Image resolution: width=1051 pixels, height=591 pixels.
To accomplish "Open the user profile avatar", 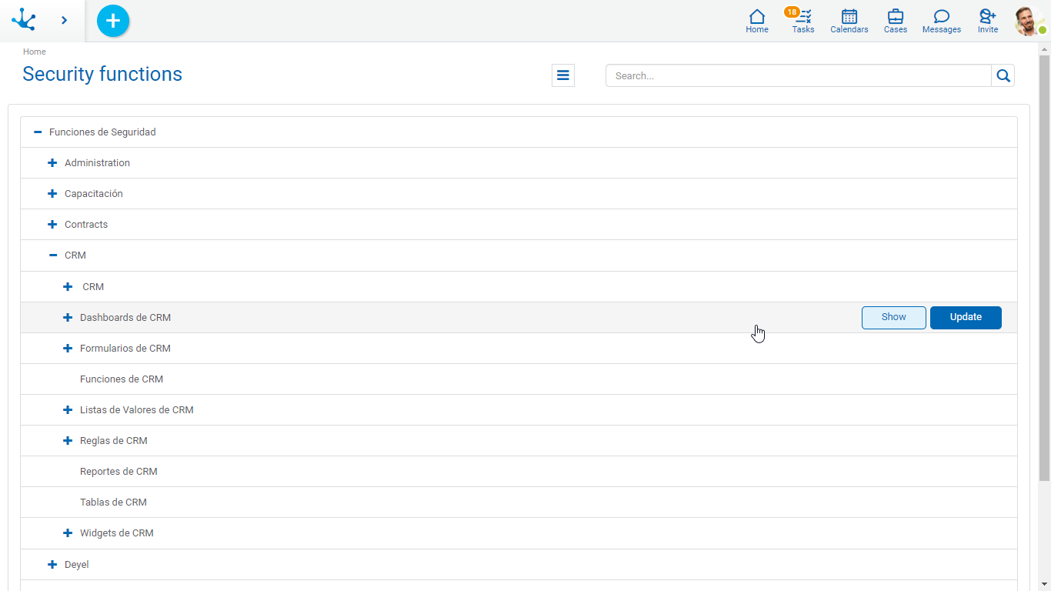I will pyautogui.click(x=1028, y=21).
